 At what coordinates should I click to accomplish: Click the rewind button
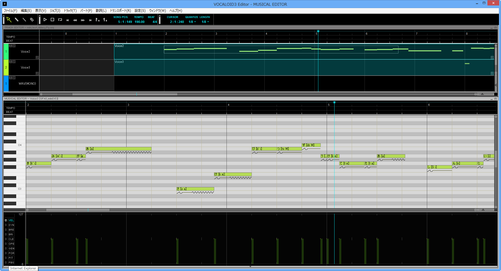(x=75, y=20)
